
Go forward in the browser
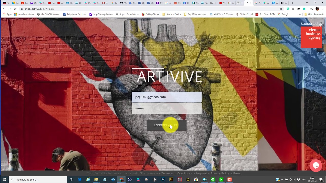tap(10, 9)
